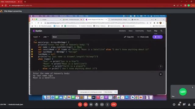Show the people participants panel
This screenshot has height=109, width=195.
[x=179, y=104]
